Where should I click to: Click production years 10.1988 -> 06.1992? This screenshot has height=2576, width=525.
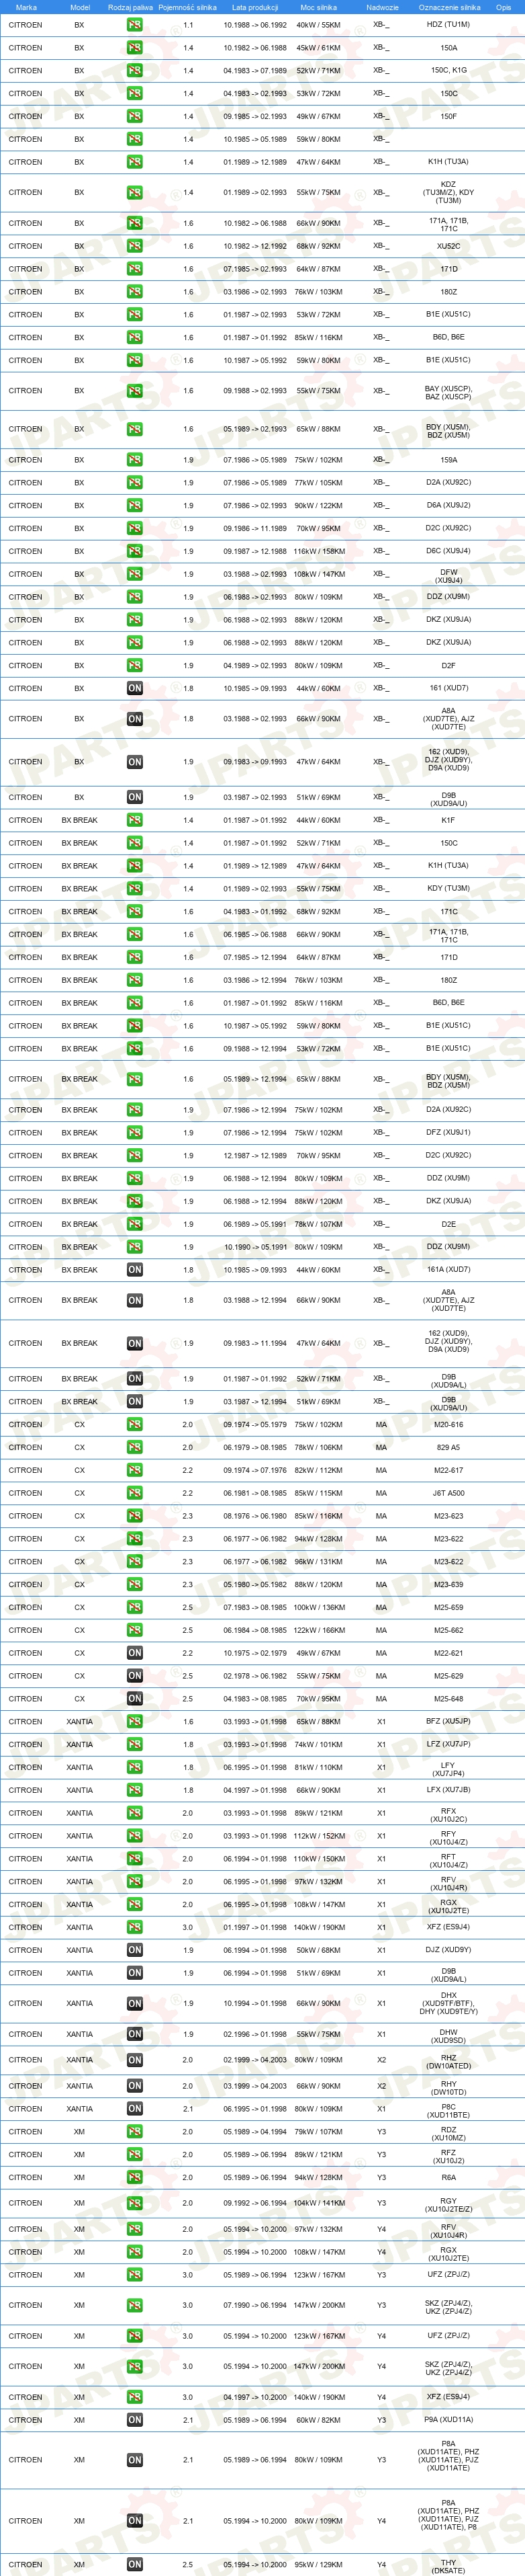254,25
